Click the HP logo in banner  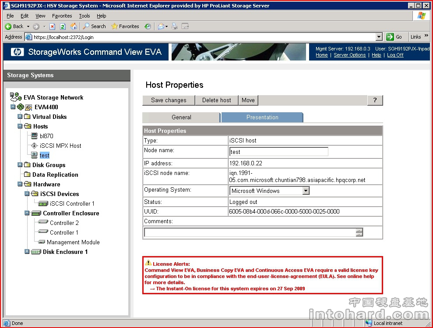[18, 52]
